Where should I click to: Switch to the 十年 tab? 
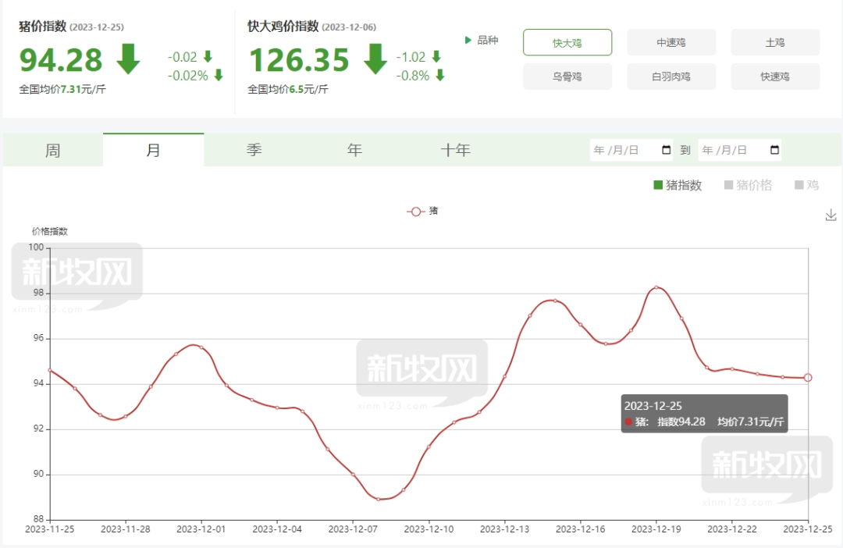[455, 150]
